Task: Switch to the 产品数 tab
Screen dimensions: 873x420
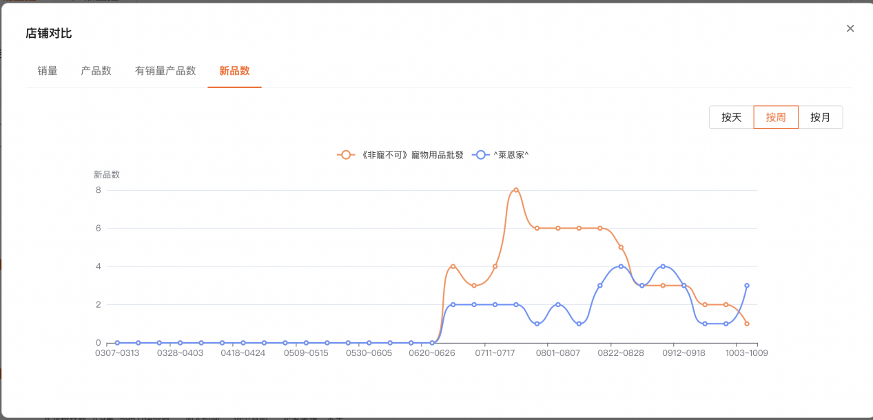Action: pyautogui.click(x=96, y=71)
